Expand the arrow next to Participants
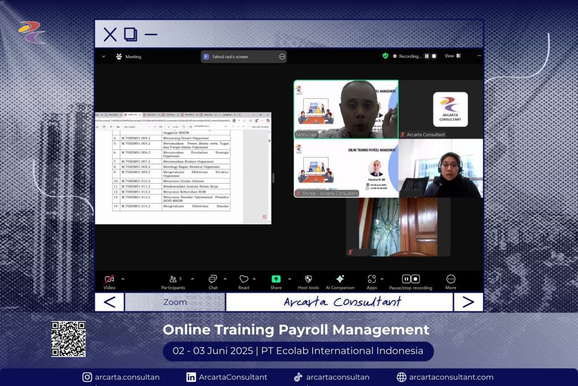Viewport: 578px width, 386px height. pyautogui.click(x=192, y=279)
